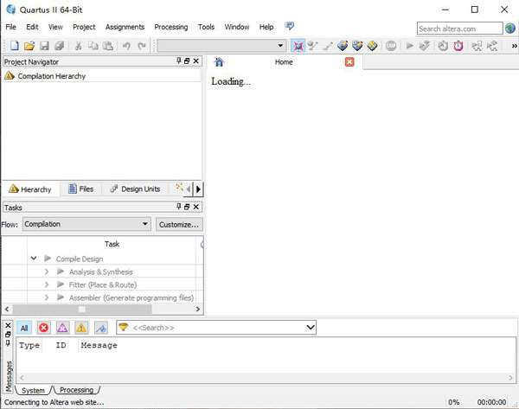This screenshot has height=409, width=519.
Task: Toggle the warning messages filter
Action: click(81, 328)
